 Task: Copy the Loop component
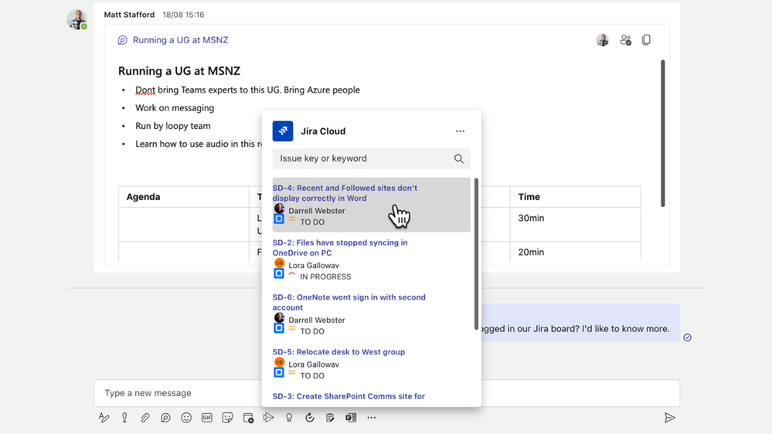coord(647,39)
